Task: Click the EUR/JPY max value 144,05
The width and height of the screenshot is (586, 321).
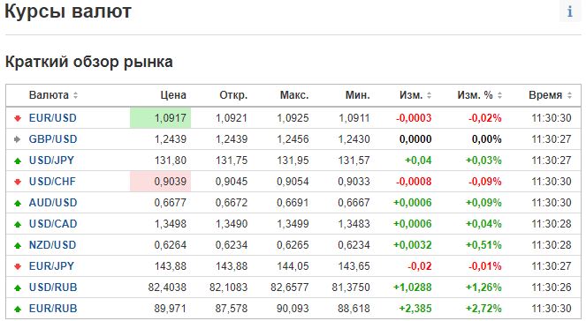Action: pyautogui.click(x=293, y=266)
